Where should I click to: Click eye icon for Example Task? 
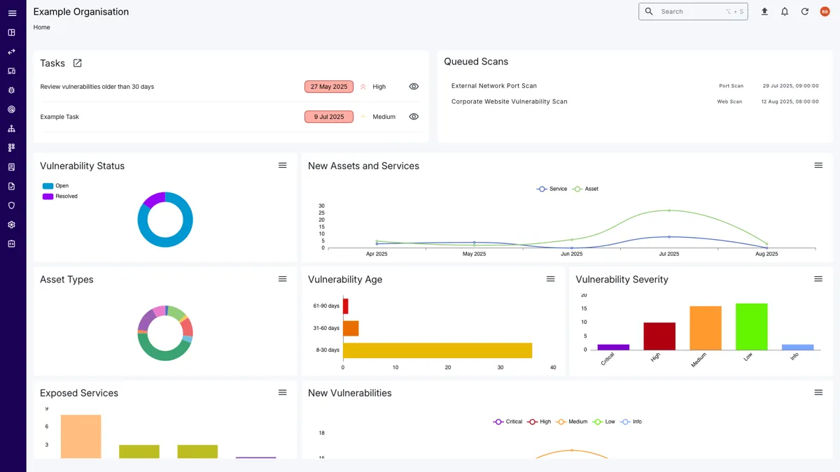point(414,117)
